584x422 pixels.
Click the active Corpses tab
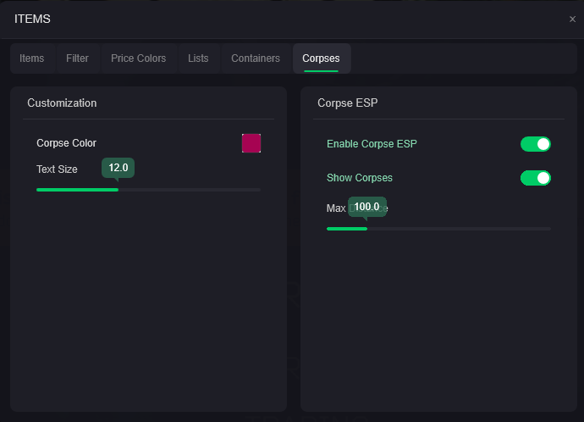(x=321, y=58)
